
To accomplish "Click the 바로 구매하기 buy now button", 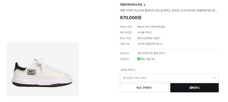I will tap(144, 88).
